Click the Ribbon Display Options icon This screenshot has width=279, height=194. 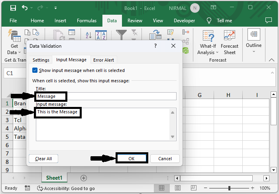(213, 7)
